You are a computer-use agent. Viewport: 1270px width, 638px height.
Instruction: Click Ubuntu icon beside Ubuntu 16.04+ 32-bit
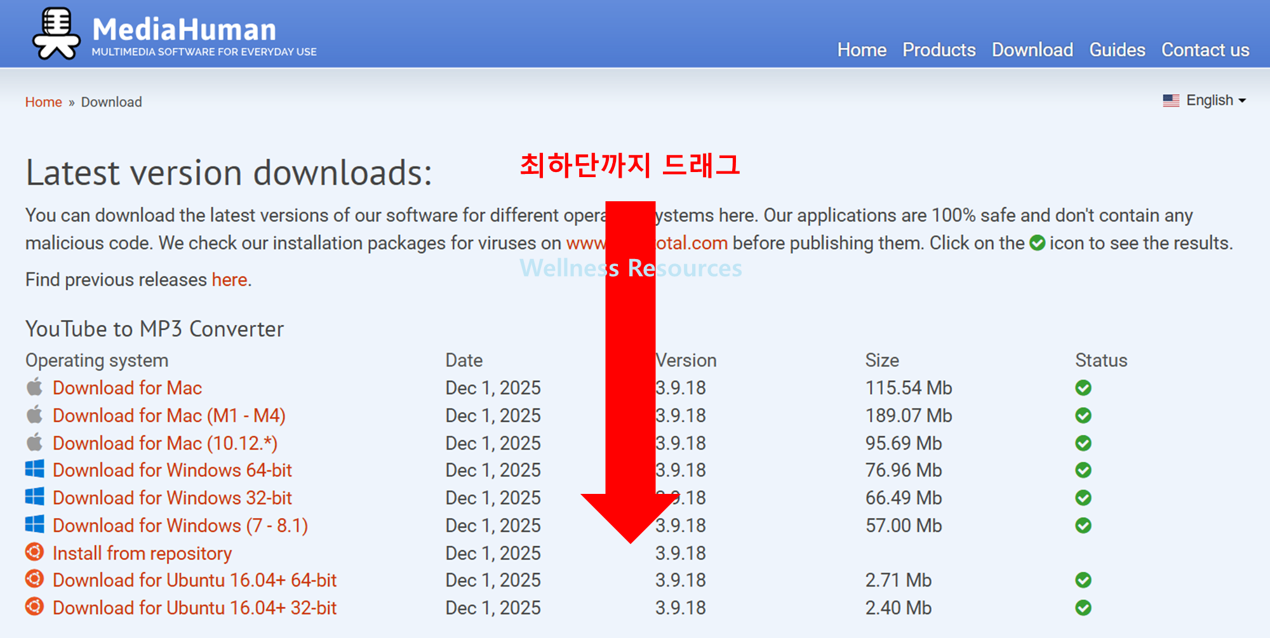click(34, 606)
